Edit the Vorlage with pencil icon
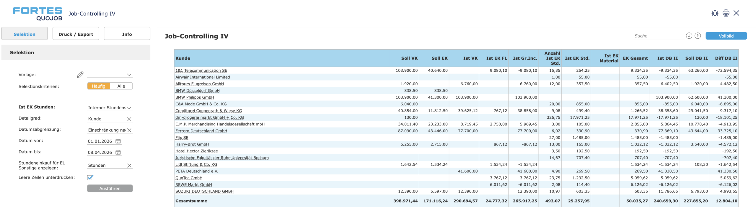The width and height of the screenshot is (756, 219). [x=80, y=75]
